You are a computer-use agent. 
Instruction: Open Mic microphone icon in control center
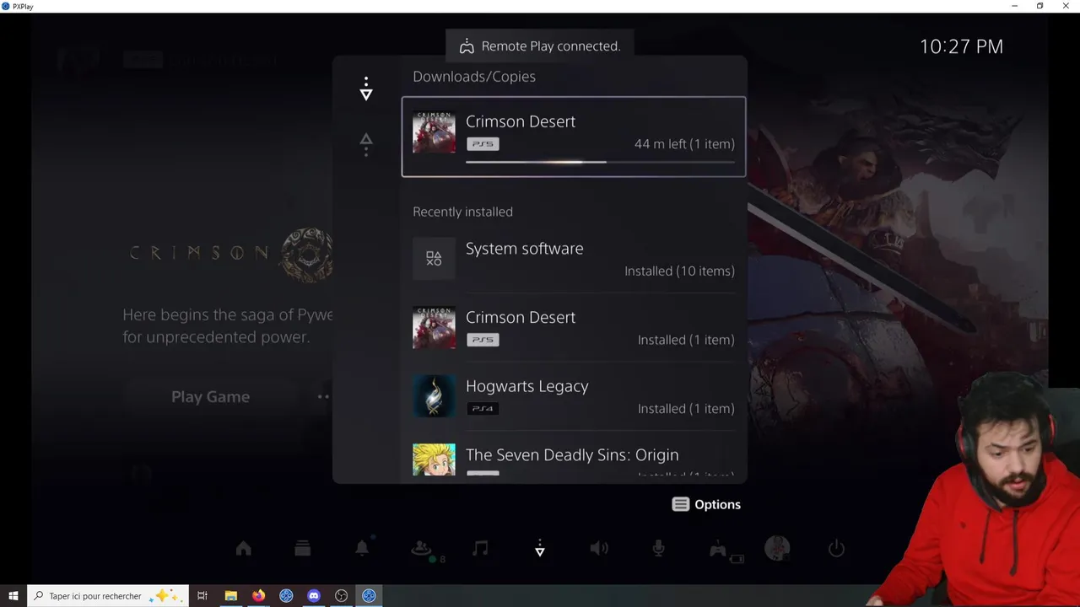[659, 549]
